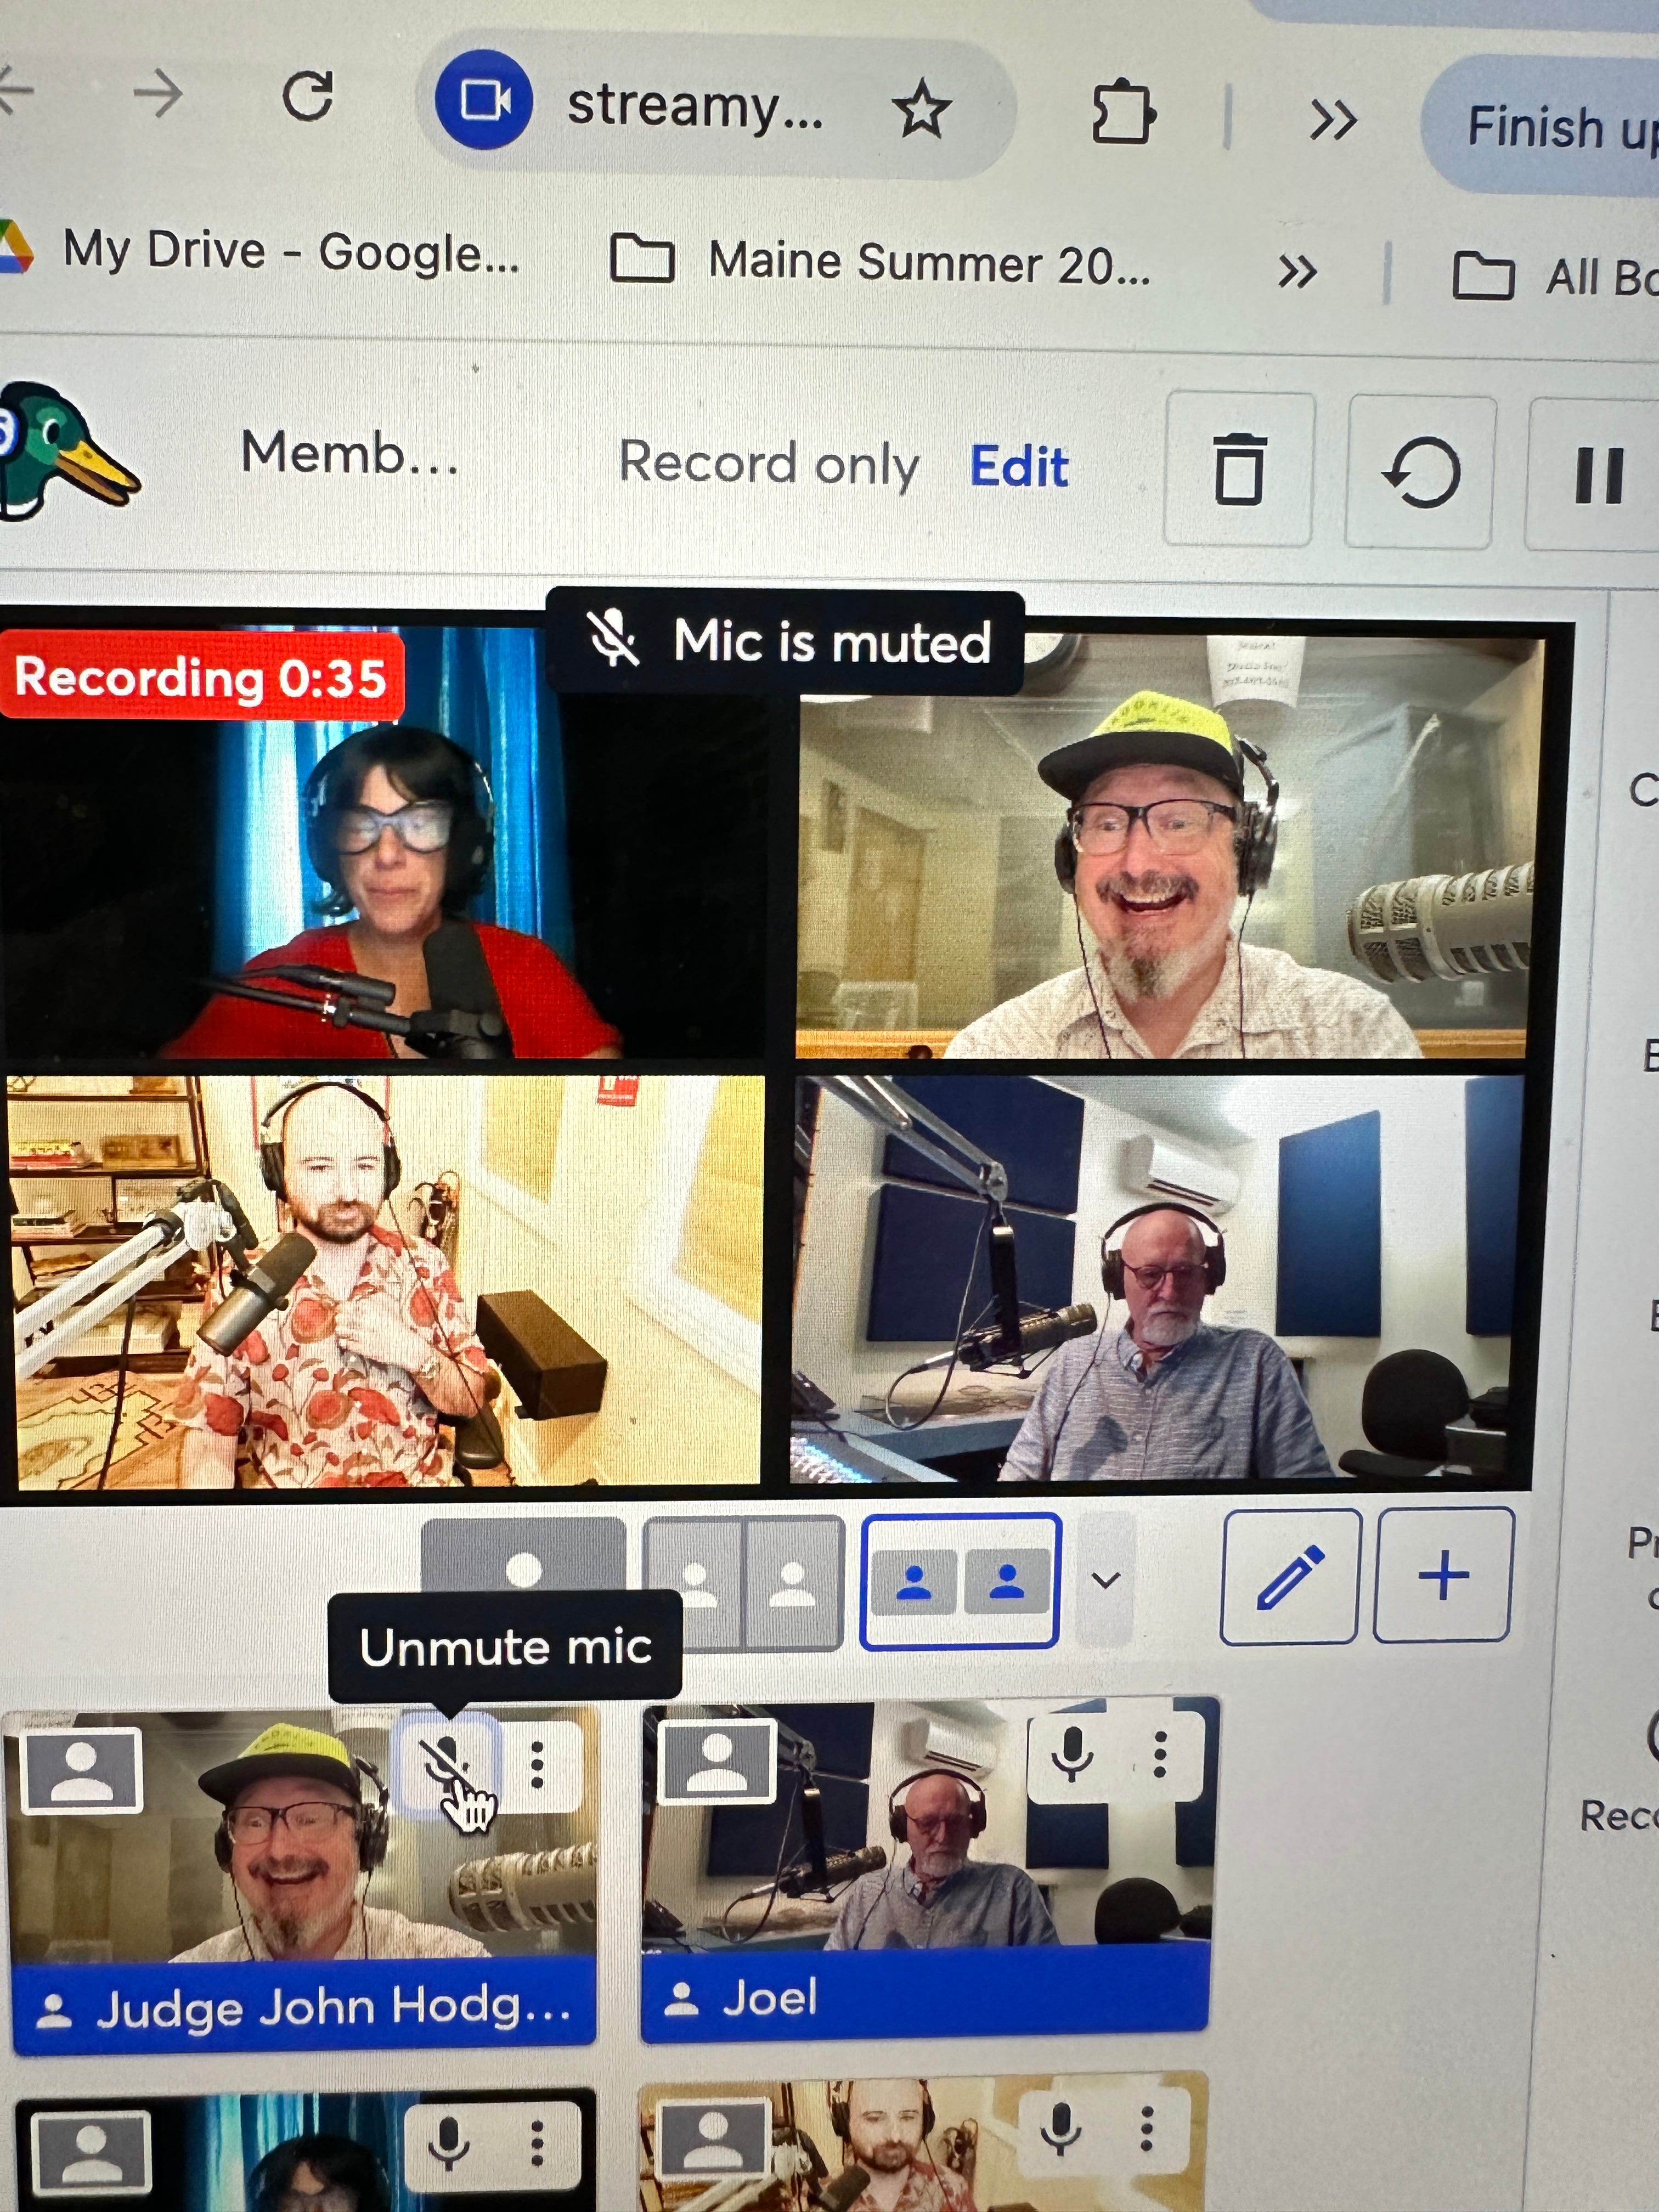Screen dimensions: 1659x2212
Task: Open the Maine Summer bookmarks folder
Action: coord(880,262)
